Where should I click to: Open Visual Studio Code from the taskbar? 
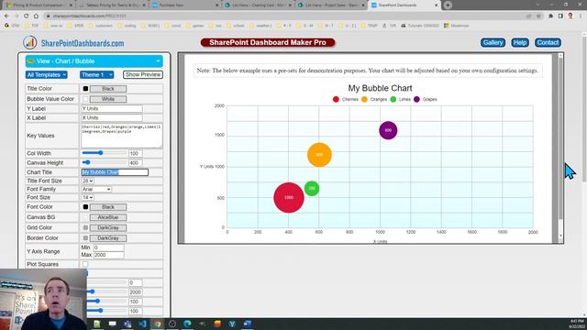[x=142, y=324]
